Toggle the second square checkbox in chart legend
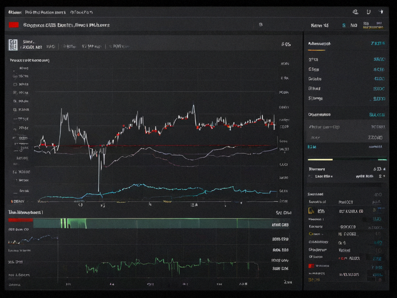The image size is (397, 298). click(x=15, y=92)
